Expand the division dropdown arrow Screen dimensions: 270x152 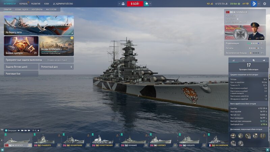pyautogui.click(x=119, y=4)
